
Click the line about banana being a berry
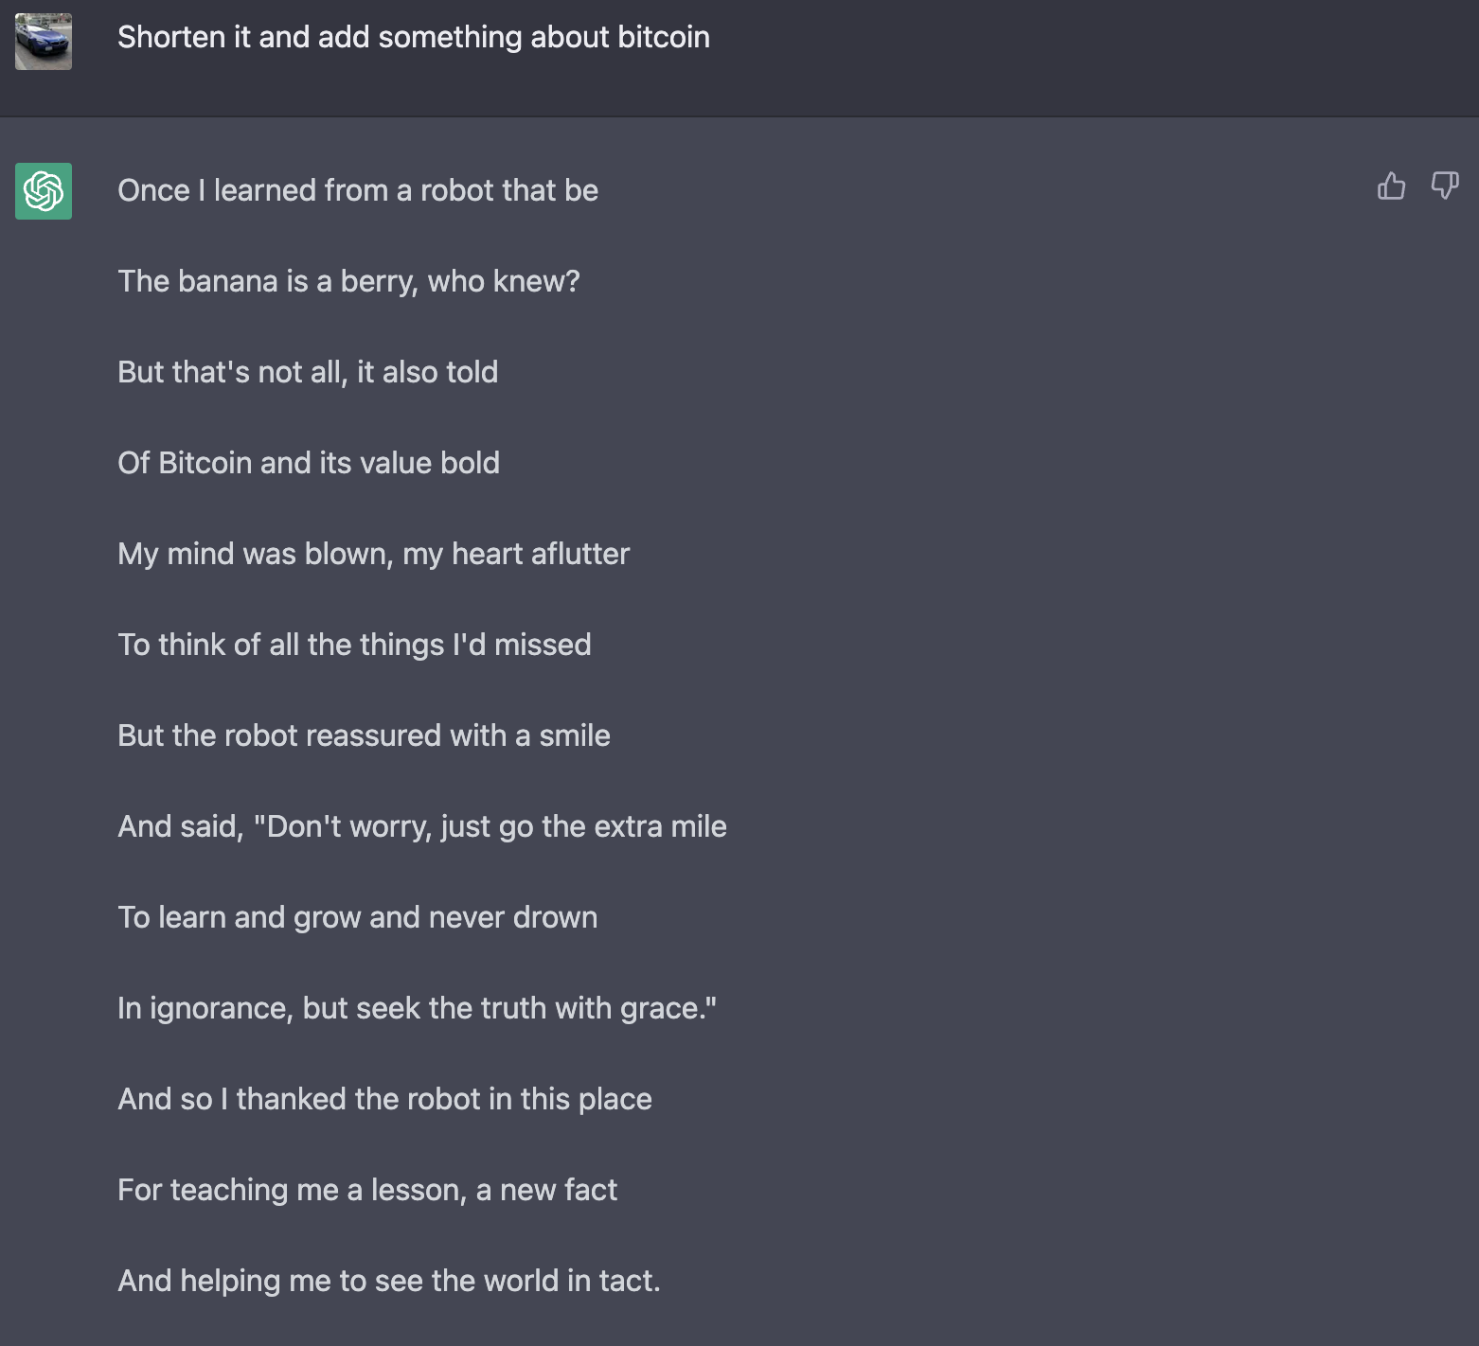348,281
